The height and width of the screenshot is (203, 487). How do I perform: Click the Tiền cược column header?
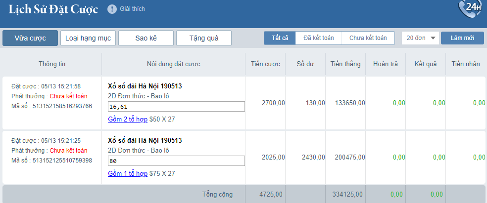pos(265,64)
